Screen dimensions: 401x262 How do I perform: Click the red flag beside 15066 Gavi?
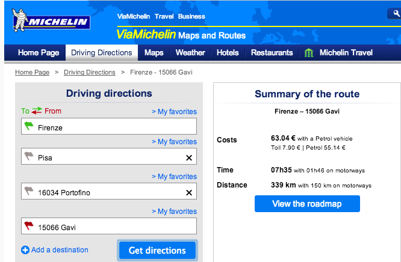[x=29, y=226]
